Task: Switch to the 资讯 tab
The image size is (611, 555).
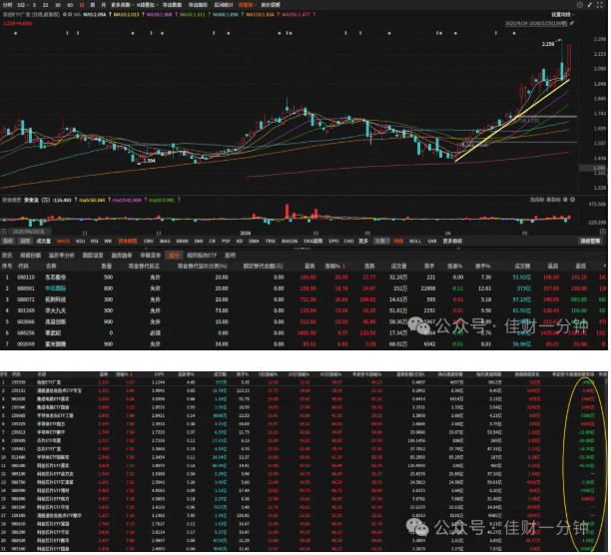Action: (7, 257)
